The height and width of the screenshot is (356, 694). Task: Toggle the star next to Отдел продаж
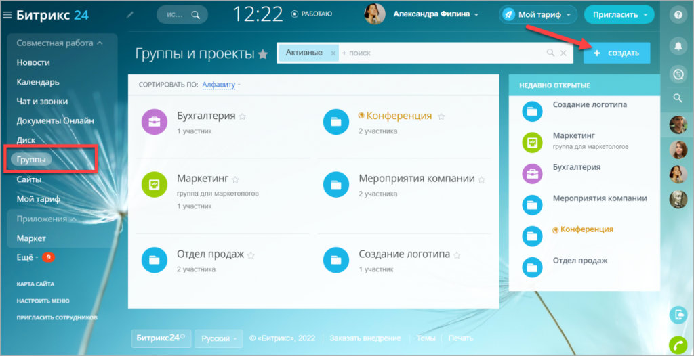pyautogui.click(x=251, y=255)
